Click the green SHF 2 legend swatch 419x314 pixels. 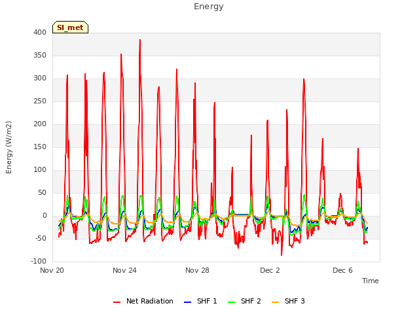(231, 302)
